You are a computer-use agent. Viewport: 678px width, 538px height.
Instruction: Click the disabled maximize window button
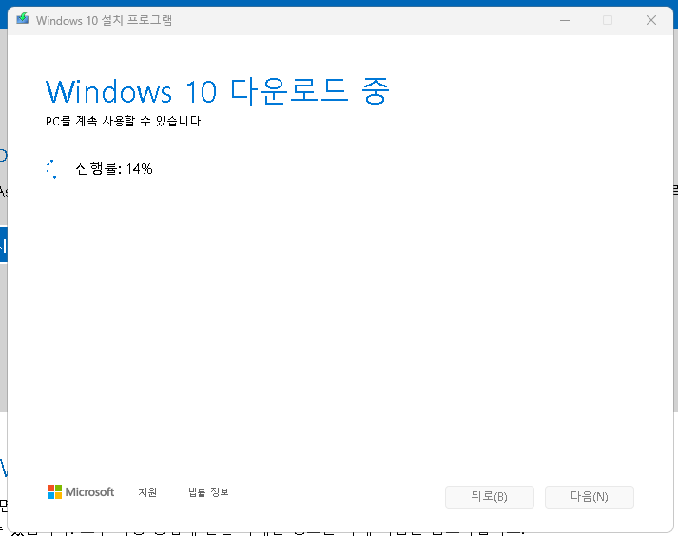click(608, 20)
